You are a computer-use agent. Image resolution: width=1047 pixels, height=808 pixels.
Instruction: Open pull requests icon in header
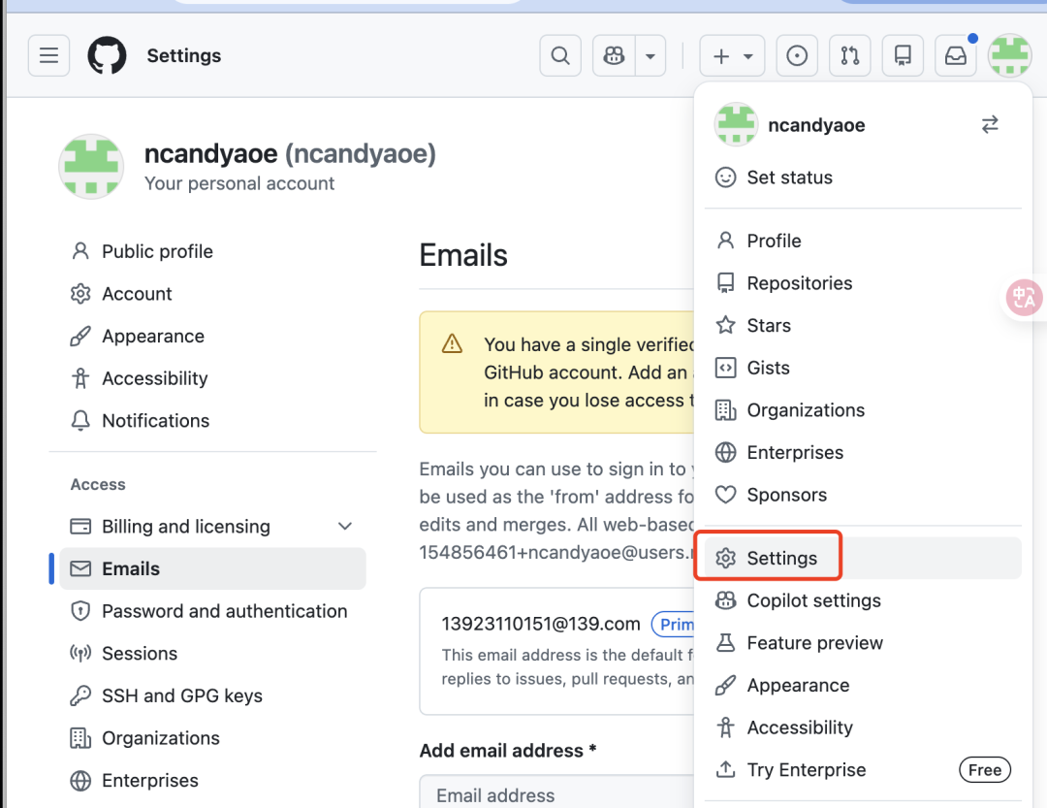(850, 56)
